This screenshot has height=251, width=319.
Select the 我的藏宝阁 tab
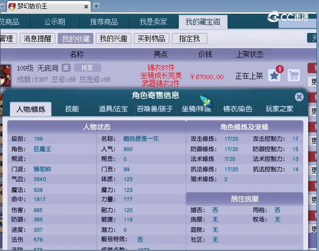[203, 22]
